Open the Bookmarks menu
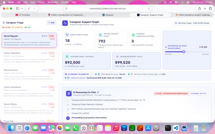Screen dimensions: 215x134 (53, 2)
